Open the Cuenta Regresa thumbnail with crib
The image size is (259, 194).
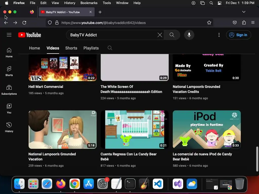coord(135,130)
